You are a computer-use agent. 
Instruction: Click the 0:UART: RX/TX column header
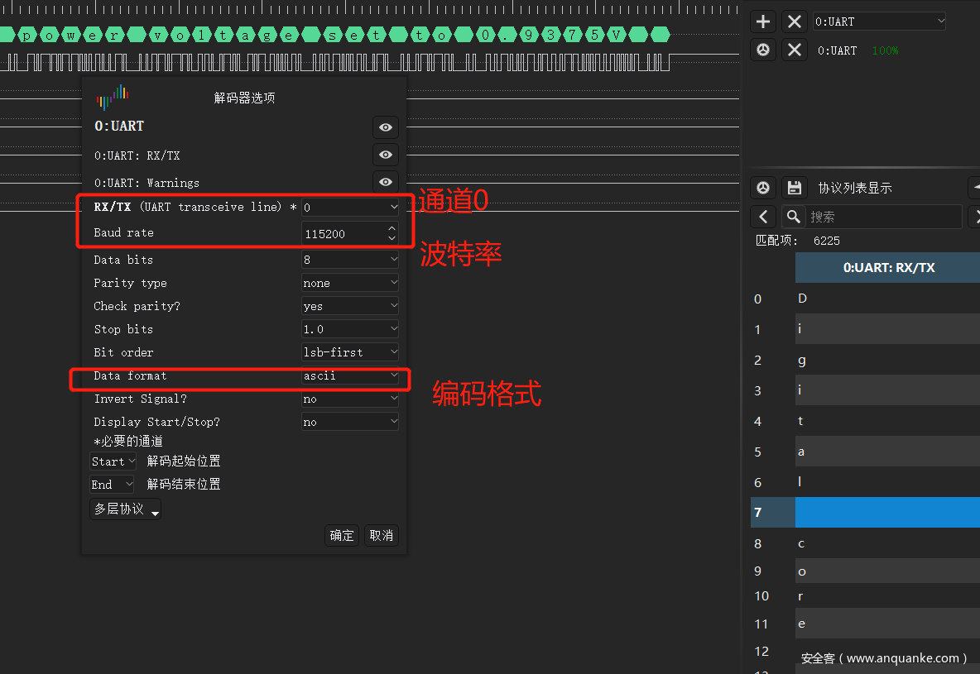888,267
